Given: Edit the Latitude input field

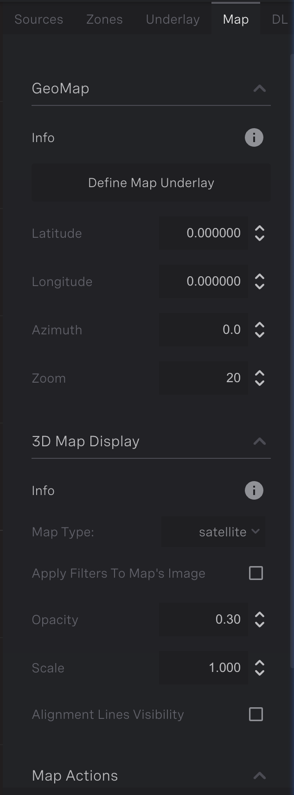Looking at the screenshot, I should [x=204, y=233].
